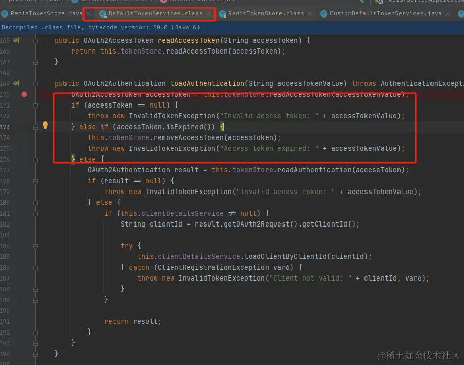Click "Access token expired: " string literal

pos(269,148)
